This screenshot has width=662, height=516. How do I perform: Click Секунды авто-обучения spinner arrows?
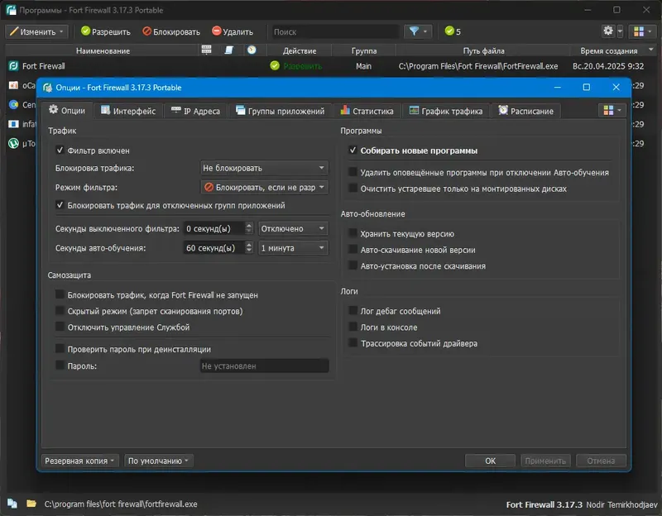[249, 247]
